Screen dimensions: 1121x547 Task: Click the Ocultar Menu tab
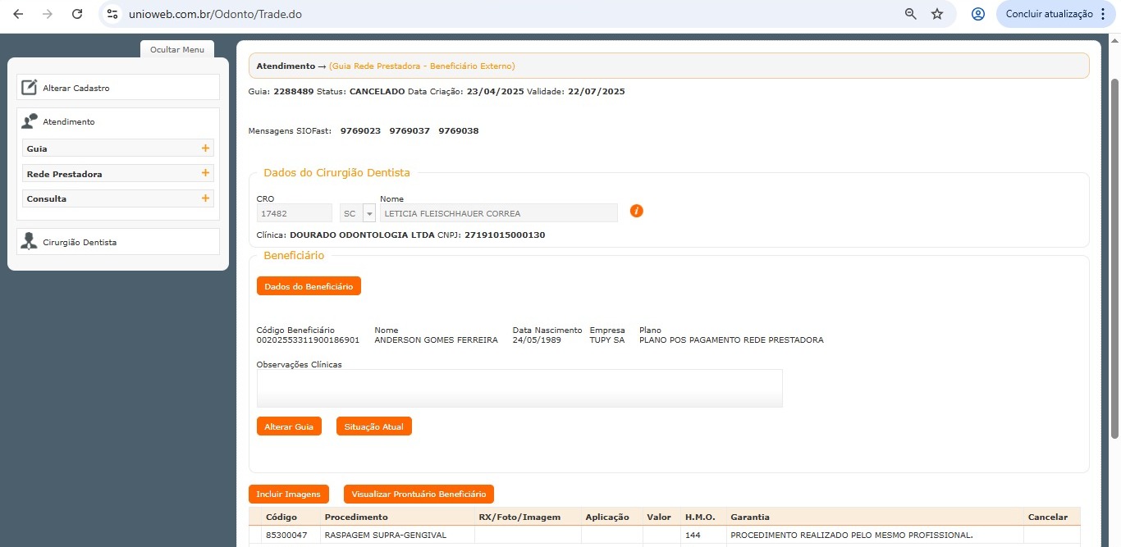click(x=176, y=50)
